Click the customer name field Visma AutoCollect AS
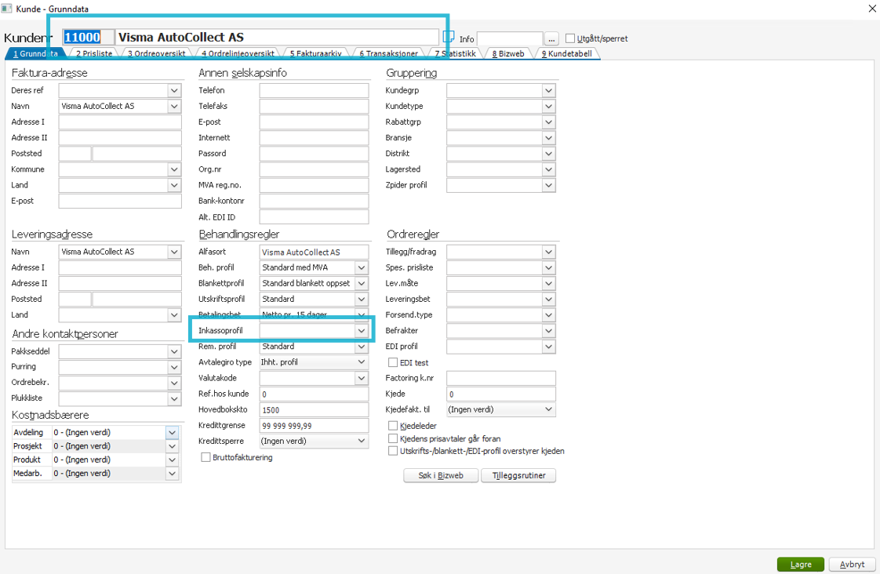The width and height of the screenshot is (880, 574). coord(277,38)
